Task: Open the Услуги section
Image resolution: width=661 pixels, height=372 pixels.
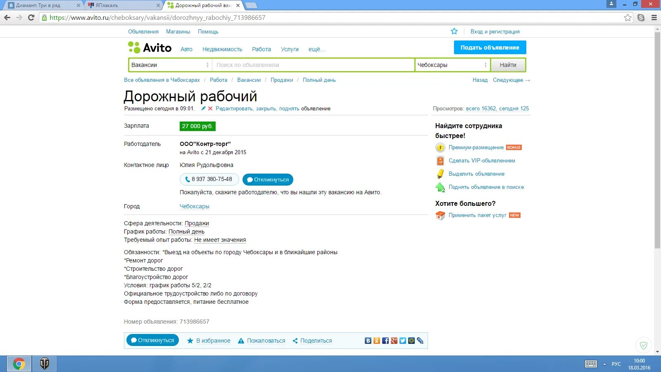Action: click(290, 49)
